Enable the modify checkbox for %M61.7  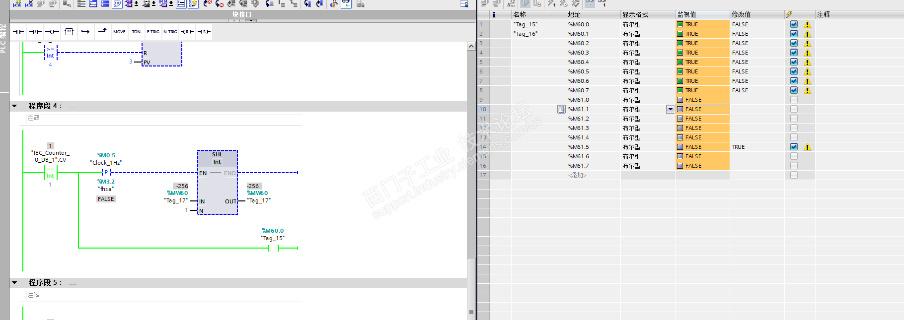(x=794, y=166)
